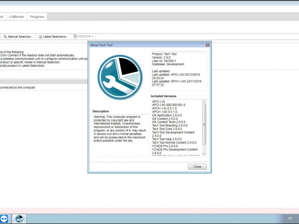Select the 'GX Content 2.8.0.0' row

coord(165,119)
